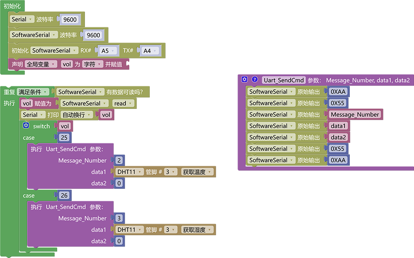Screen dimensions: 414x258
Task: Edit the 0X55 value below topmost 0XAA
Action: coord(338,103)
